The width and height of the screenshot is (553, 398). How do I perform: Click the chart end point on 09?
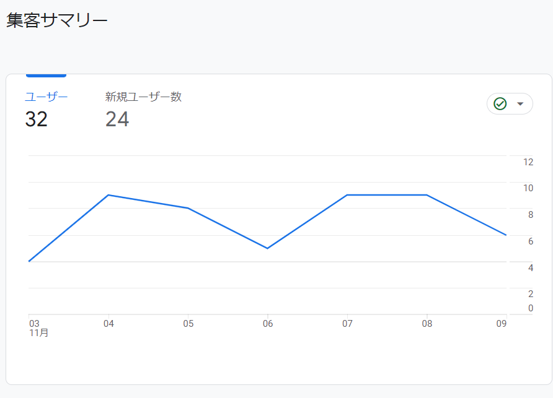[x=506, y=235]
